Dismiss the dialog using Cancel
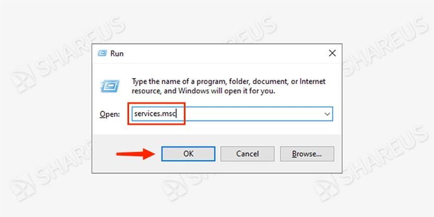The image size is (434, 217). point(247,154)
